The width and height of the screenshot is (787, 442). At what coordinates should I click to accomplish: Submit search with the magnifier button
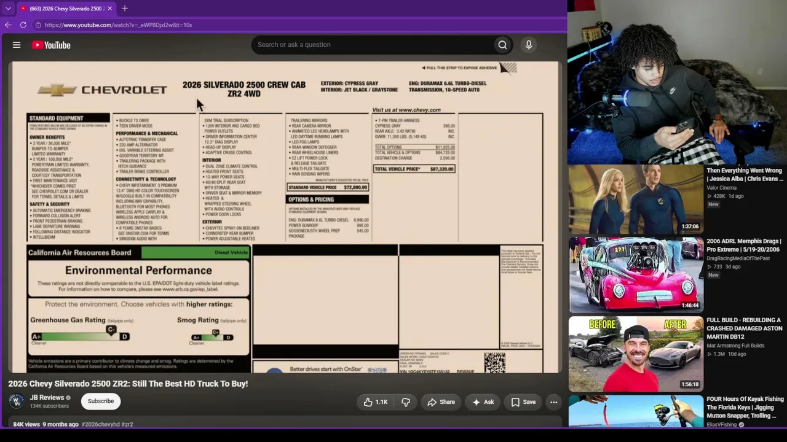[502, 45]
